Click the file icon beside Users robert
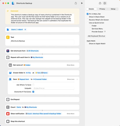 tap(8, 29)
